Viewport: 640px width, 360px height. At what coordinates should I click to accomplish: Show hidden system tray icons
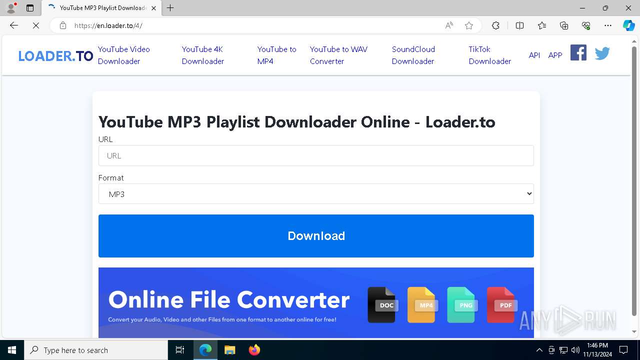click(539, 350)
